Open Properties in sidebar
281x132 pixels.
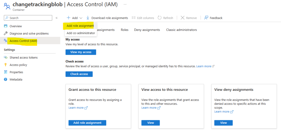click(x=16, y=72)
